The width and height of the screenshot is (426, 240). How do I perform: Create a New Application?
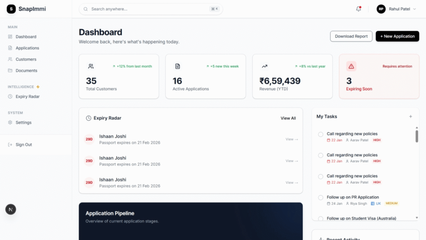click(397, 36)
